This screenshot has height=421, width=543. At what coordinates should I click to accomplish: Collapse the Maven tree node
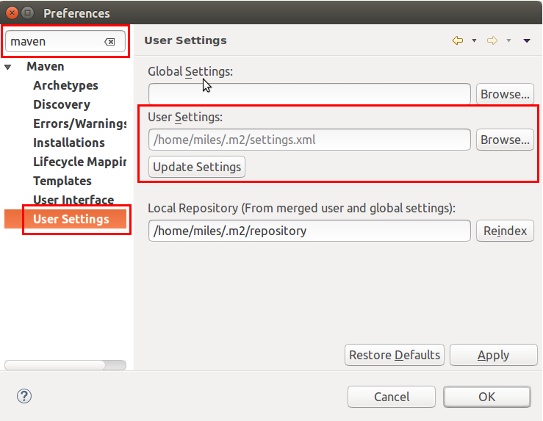pyautogui.click(x=8, y=67)
